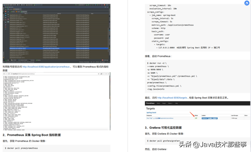The image size is (251, 152).
Task: Click the endpoint URL in Targets table
Action: [160, 118]
